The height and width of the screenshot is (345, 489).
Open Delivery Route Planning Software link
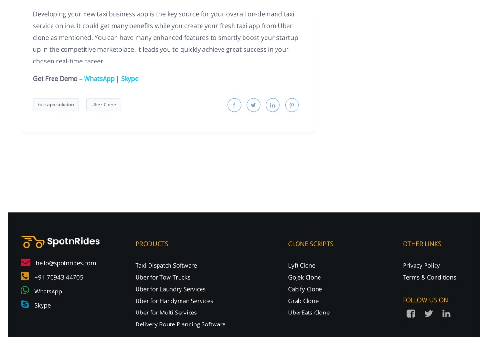[x=181, y=324]
